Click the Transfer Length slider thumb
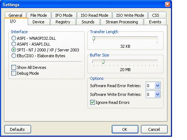Viewport: 187px width, 140px height. [x=93, y=38]
